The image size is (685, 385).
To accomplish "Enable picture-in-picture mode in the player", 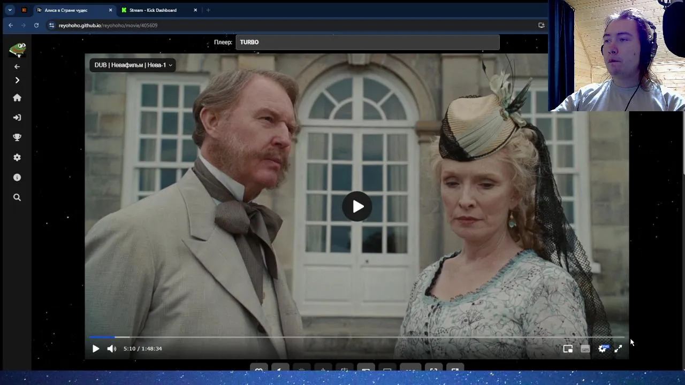I will (568, 349).
